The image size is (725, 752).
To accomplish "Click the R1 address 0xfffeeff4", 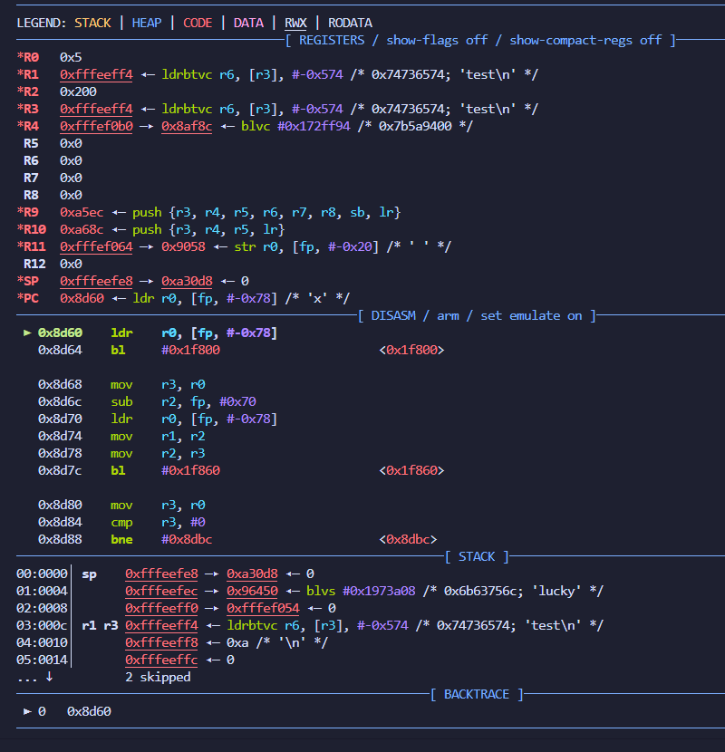I will [96, 75].
